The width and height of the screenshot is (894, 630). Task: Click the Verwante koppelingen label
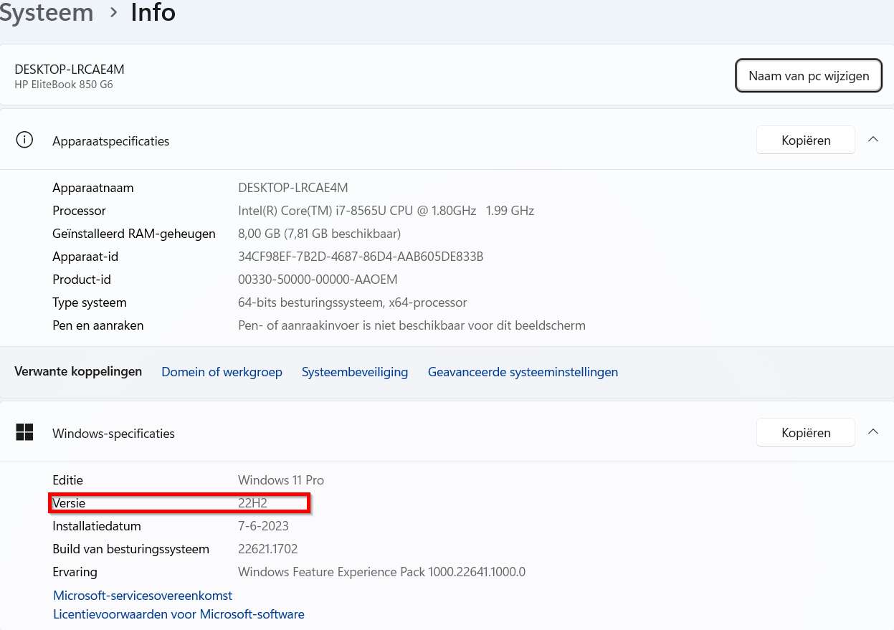click(x=78, y=371)
